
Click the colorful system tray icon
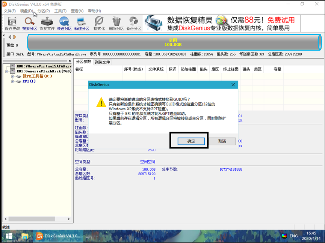pyautogui.click(x=284, y=236)
